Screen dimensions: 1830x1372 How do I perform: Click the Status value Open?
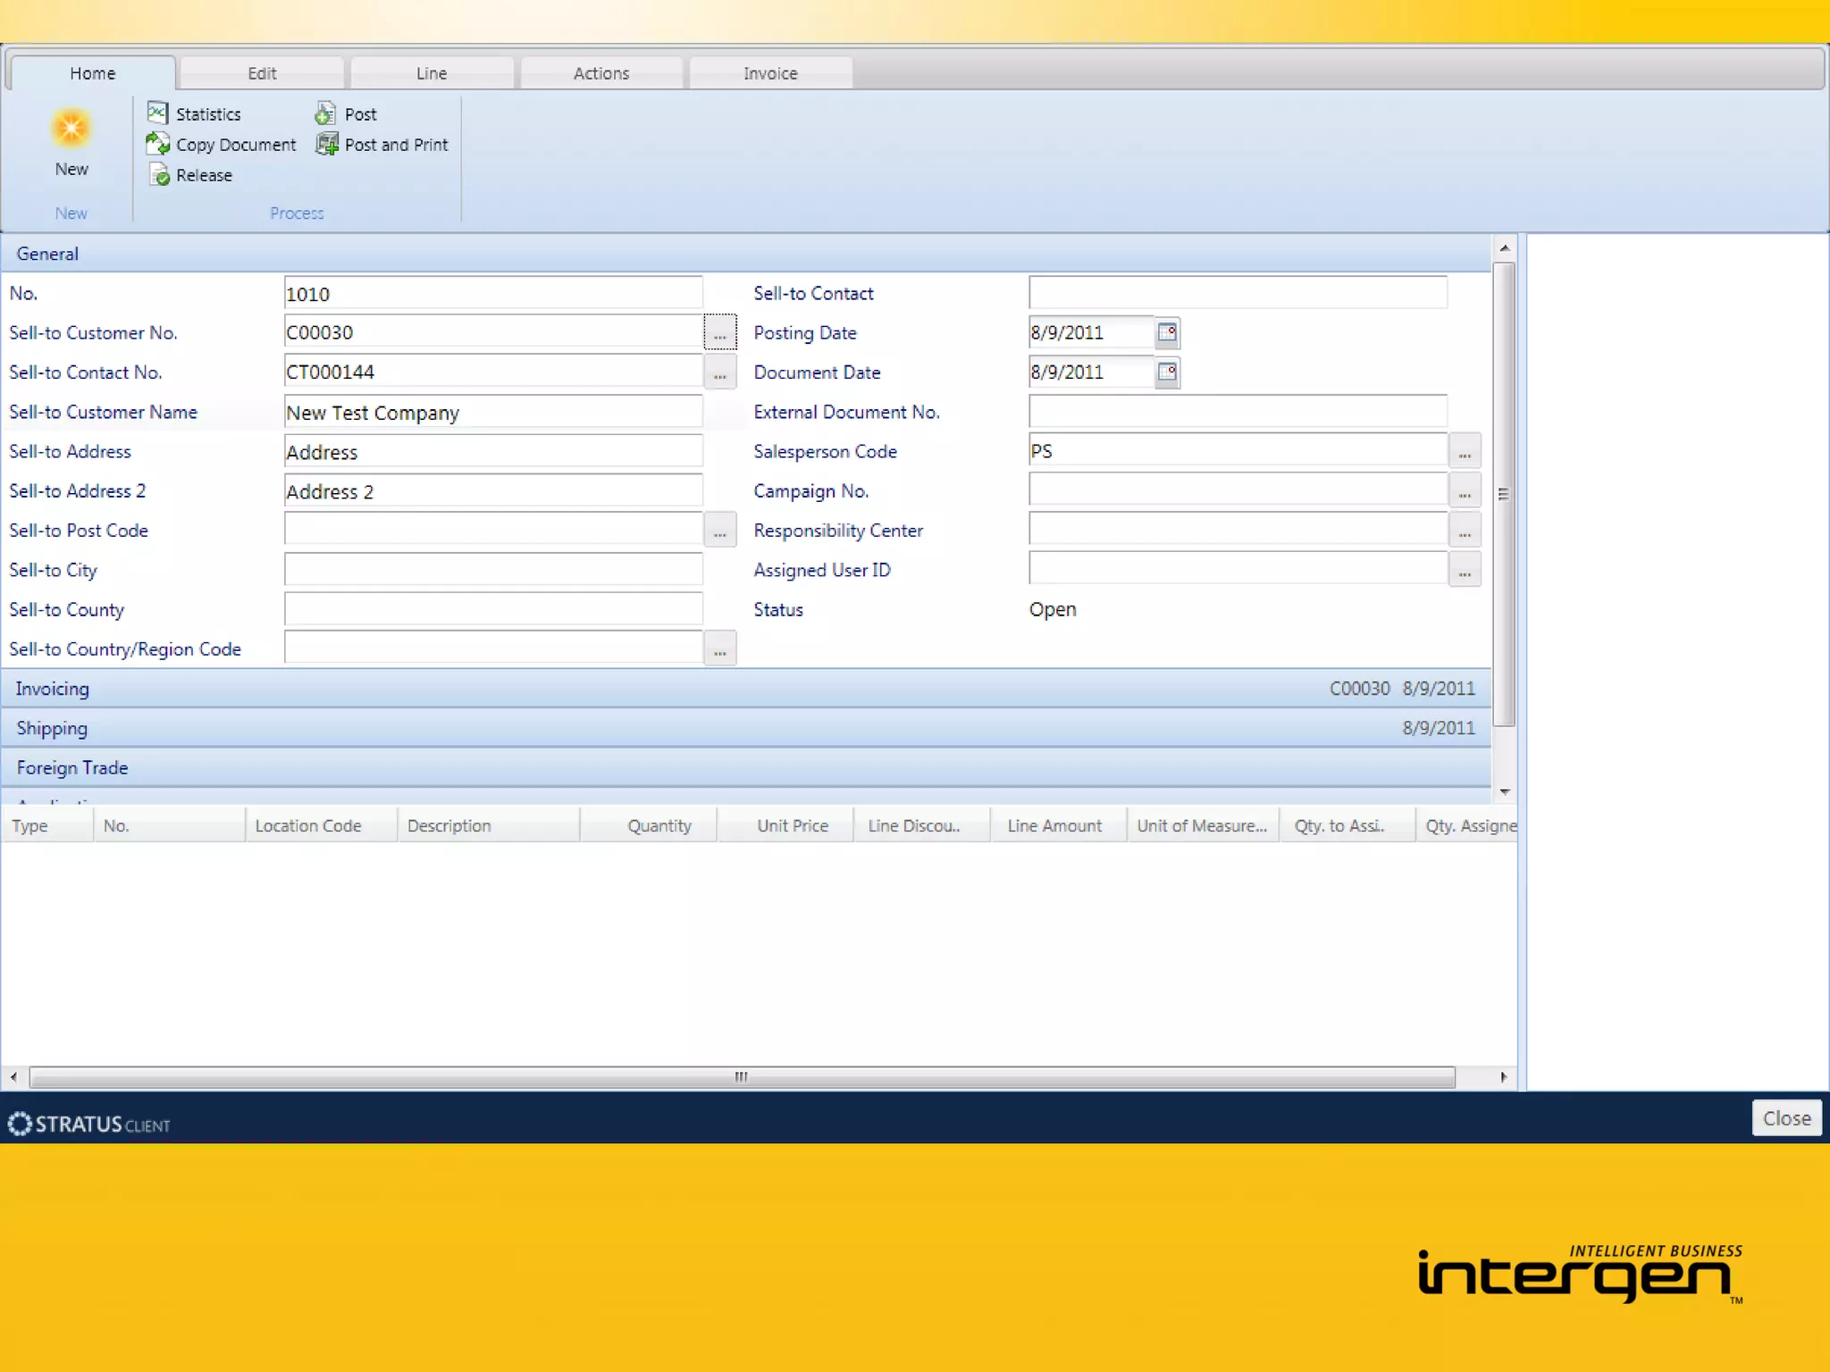(1053, 609)
